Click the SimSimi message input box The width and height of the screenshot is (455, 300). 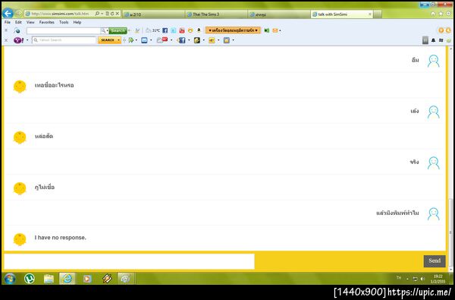pyautogui.click(x=129, y=261)
